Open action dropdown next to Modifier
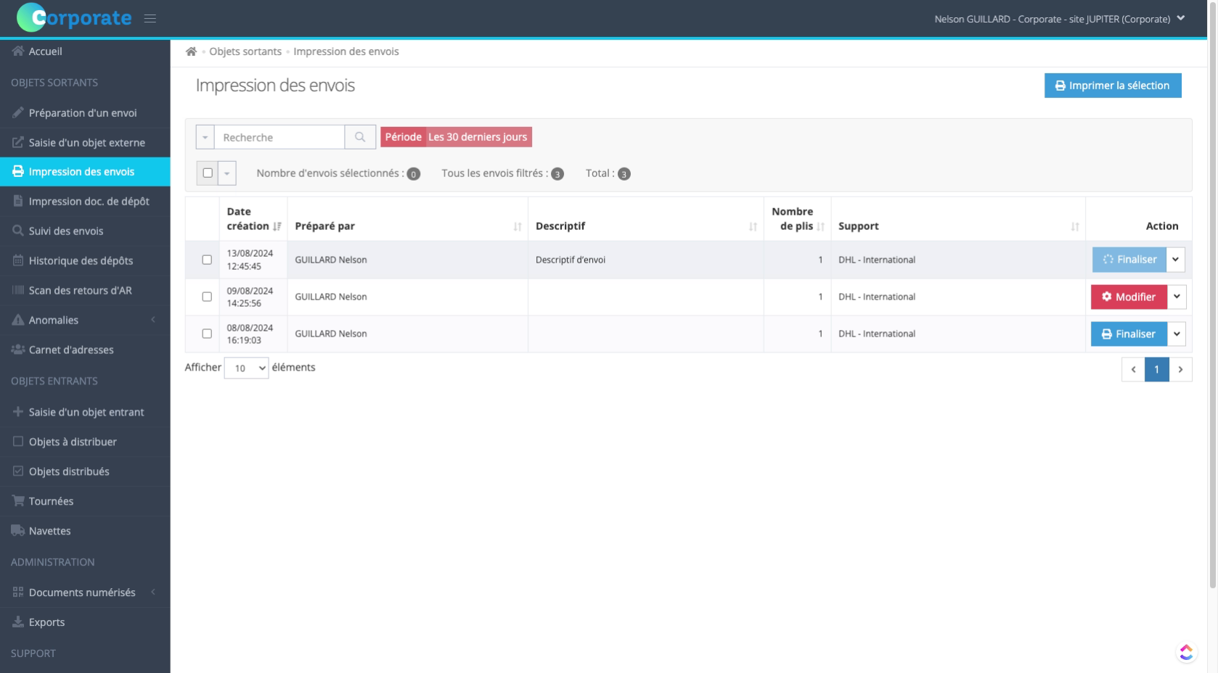 tap(1177, 297)
